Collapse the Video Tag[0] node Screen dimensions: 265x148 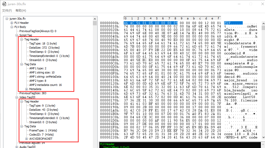click(x=17, y=97)
